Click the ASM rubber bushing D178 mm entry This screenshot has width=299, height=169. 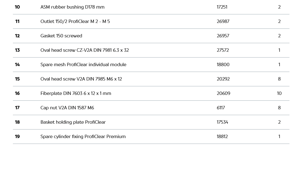(x=73, y=7)
